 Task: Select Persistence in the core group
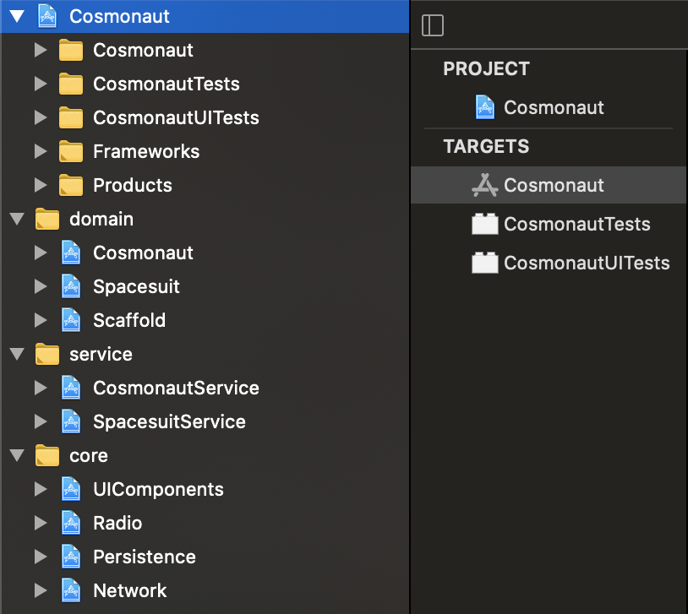tap(145, 557)
